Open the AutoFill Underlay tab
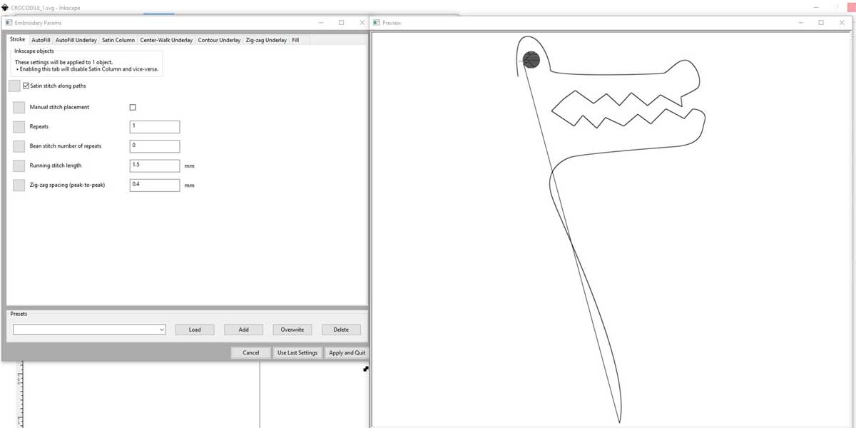The height and width of the screenshot is (428, 856). (x=76, y=40)
